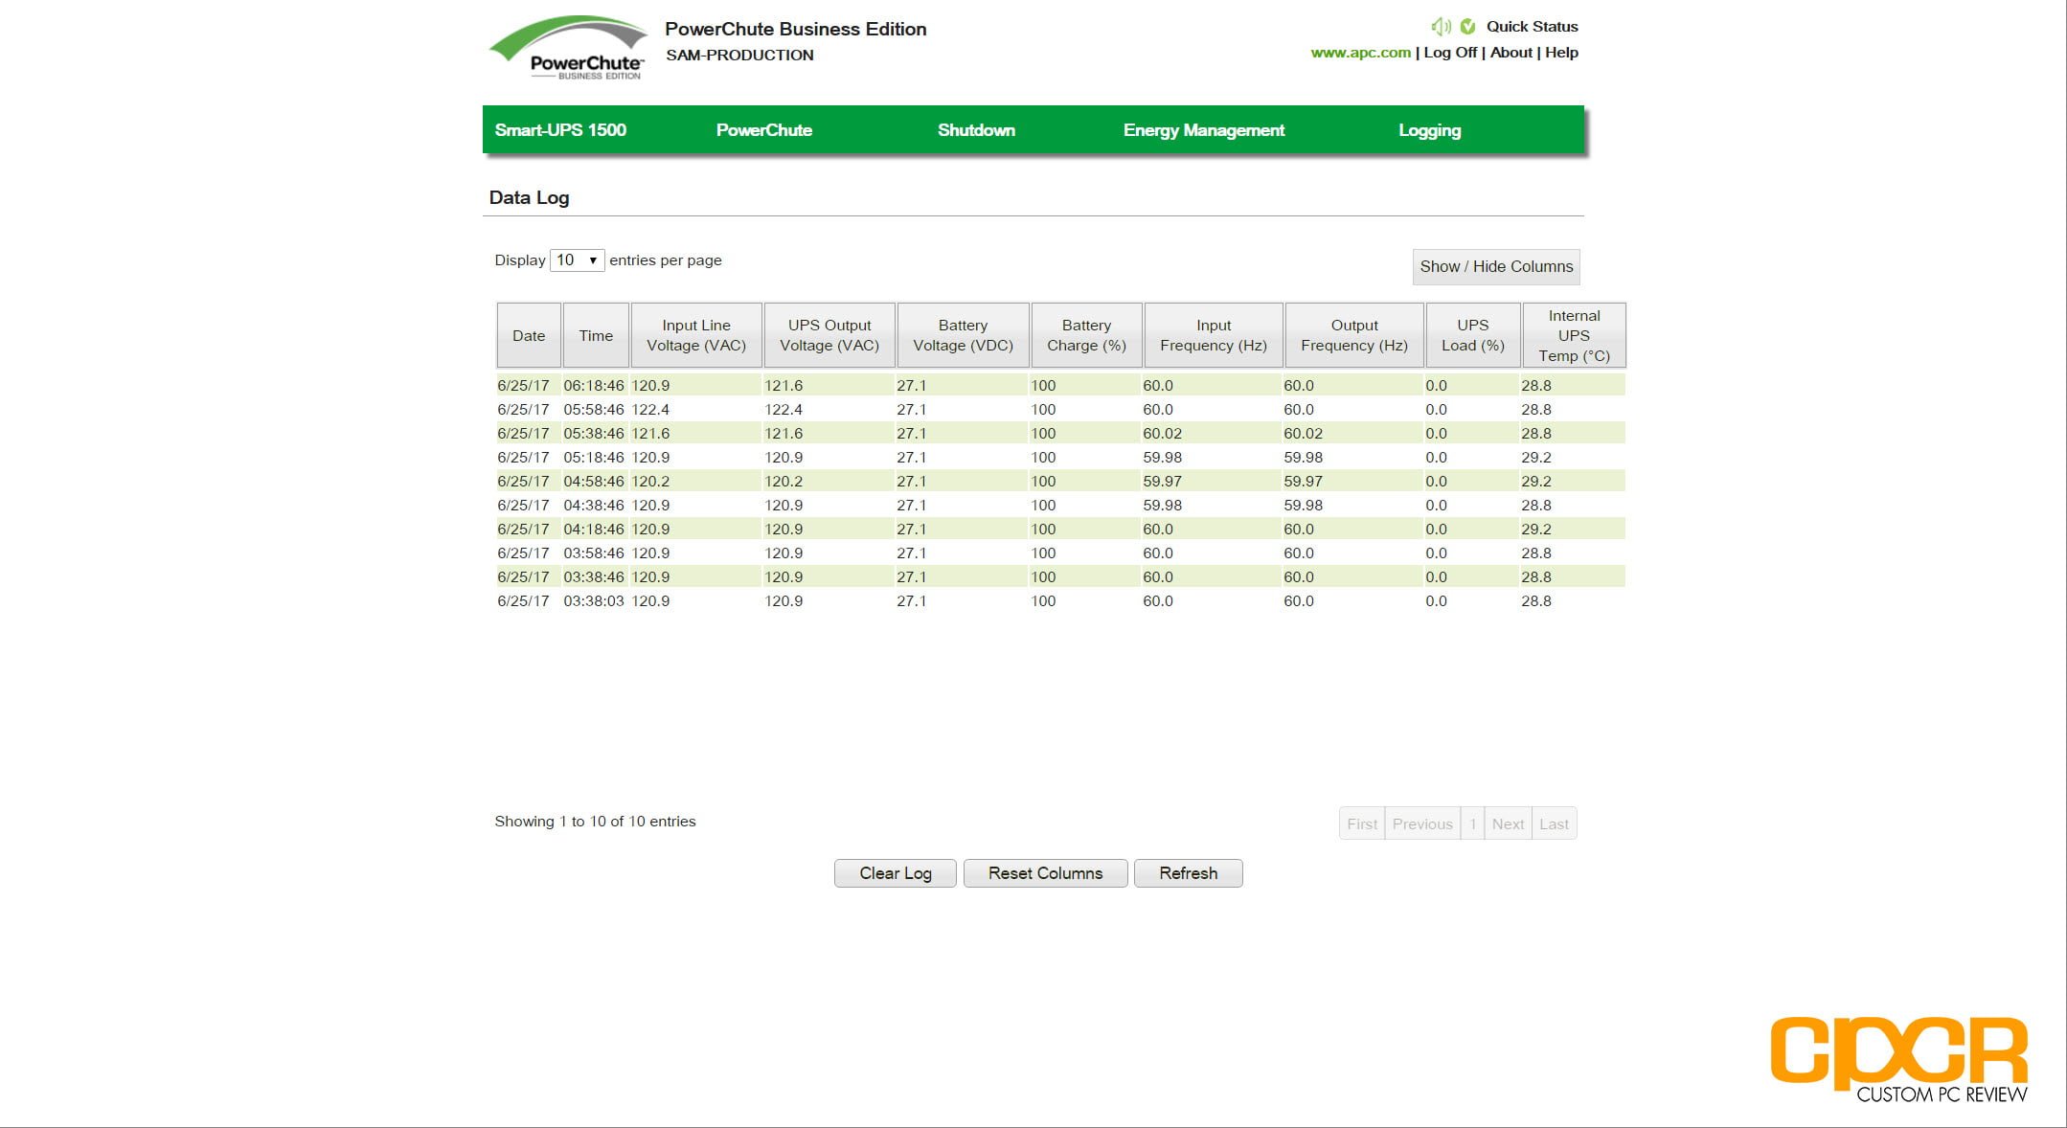The height and width of the screenshot is (1128, 2067).
Task: Open the PowerChute menu
Action: point(764,130)
